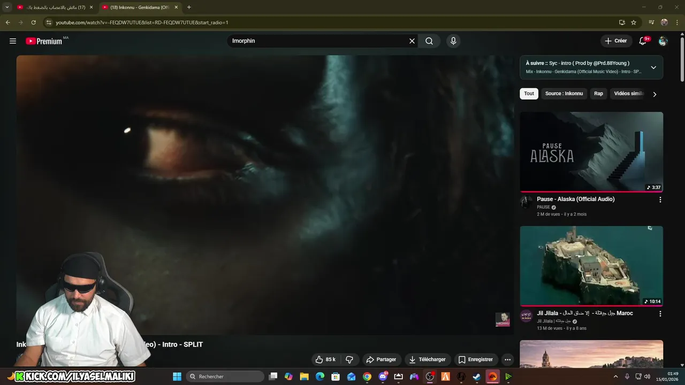Viewport: 685px width, 385px height.
Task: Show more filter chips with right arrow
Action: (654, 94)
